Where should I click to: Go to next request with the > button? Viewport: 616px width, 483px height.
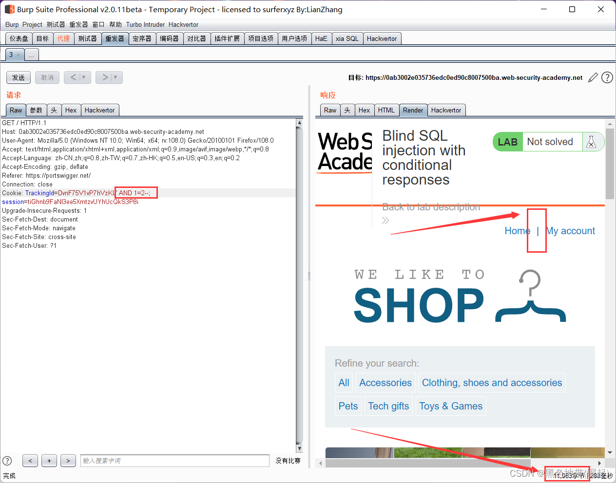point(104,77)
